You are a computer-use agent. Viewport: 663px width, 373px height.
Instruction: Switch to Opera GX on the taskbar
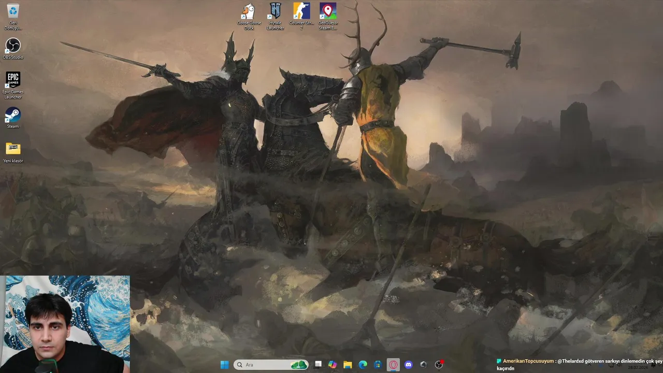(393, 365)
